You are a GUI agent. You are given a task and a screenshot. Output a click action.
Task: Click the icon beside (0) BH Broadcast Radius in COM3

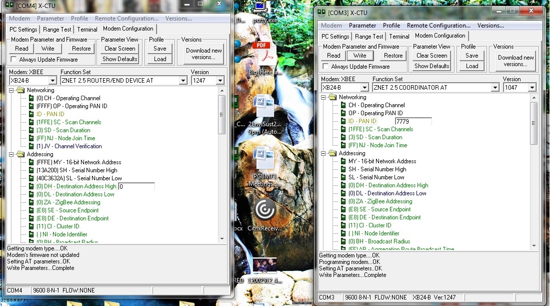pyautogui.click(x=343, y=241)
